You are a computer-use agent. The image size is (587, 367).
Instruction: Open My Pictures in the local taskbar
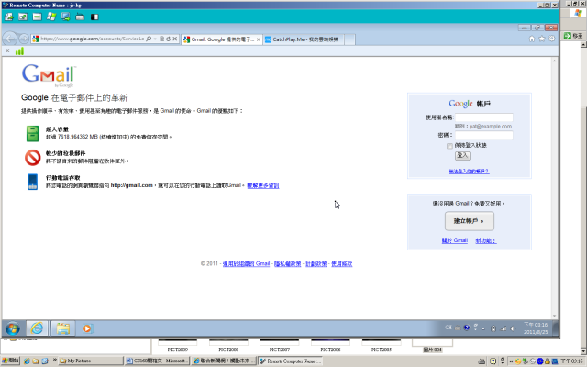coord(91,361)
